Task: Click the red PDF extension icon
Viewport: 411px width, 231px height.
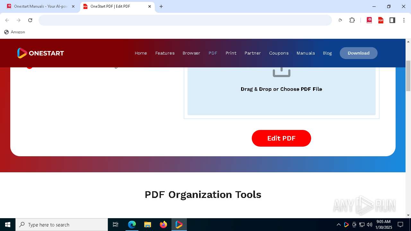Action: click(x=381, y=20)
